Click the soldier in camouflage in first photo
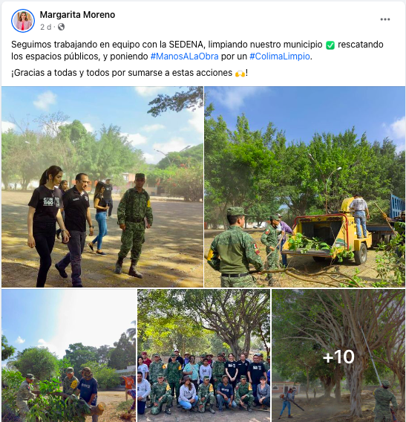Viewport: 406px width, 422px height. [x=134, y=226]
